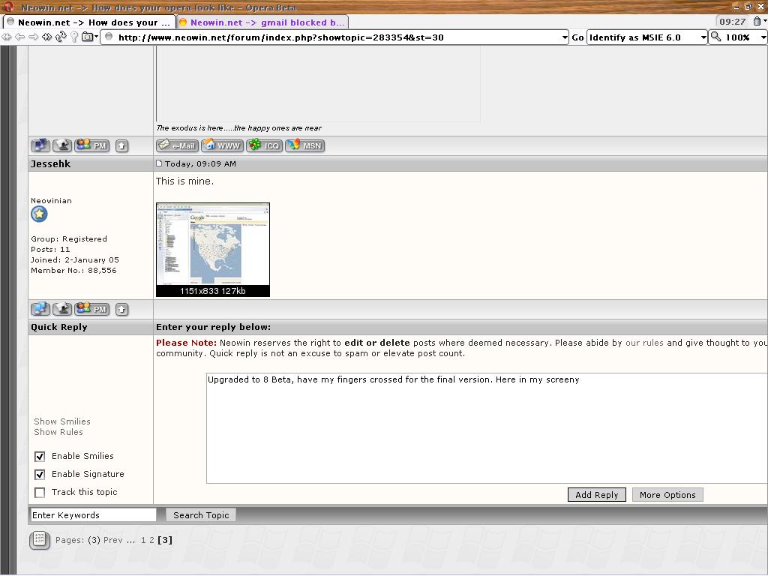Viewport: 768px width, 576px height.
Task: Click Jessehk post's go-to-top arrow
Action: (x=122, y=309)
